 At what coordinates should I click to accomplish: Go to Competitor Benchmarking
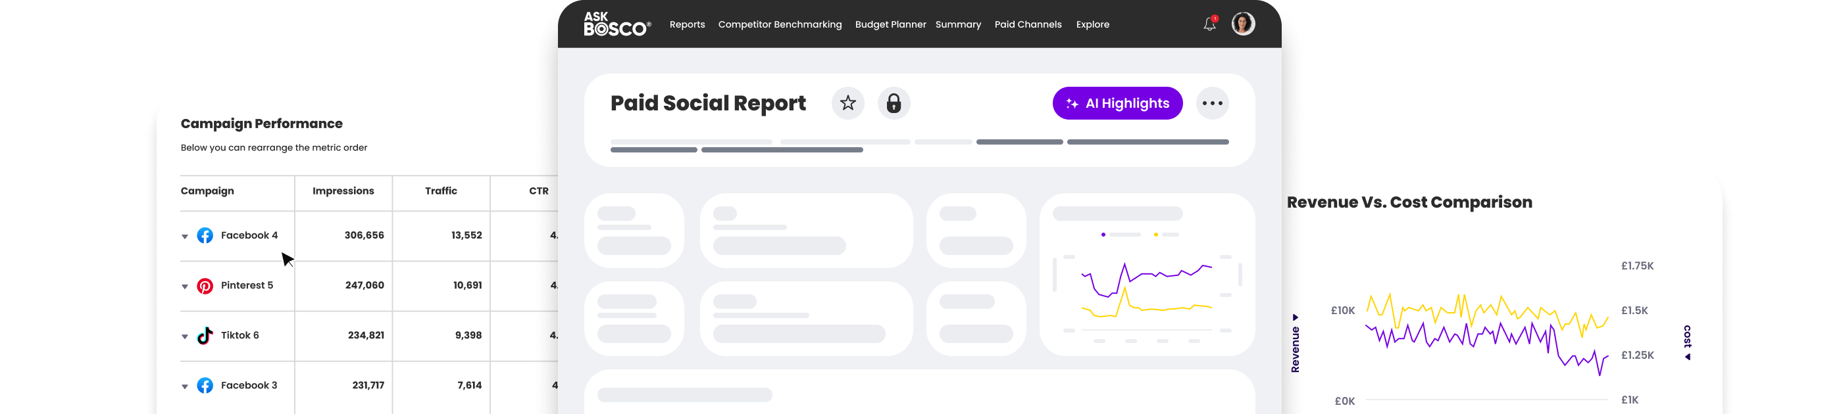click(780, 24)
